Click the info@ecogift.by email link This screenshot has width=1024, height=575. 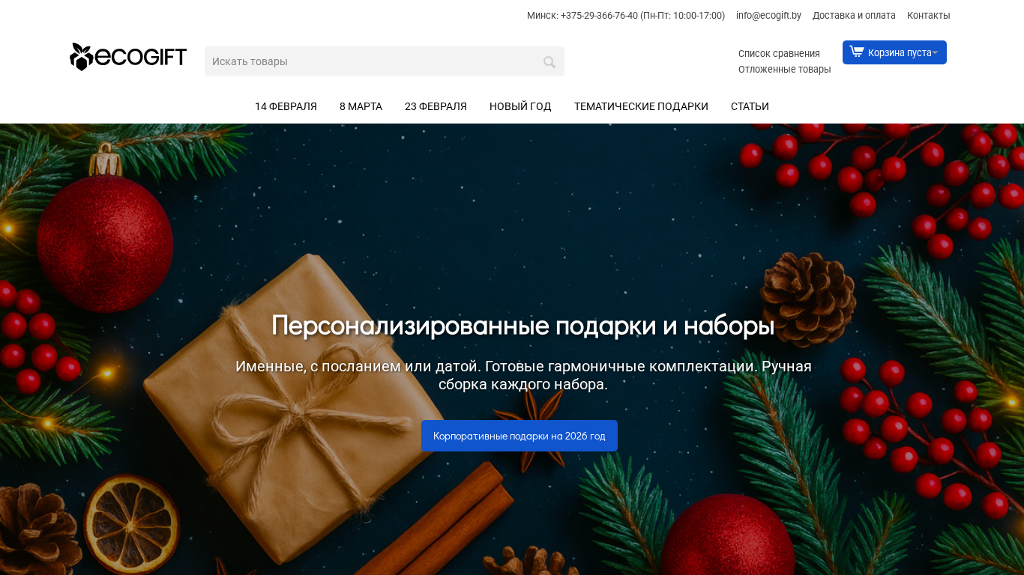pos(768,16)
